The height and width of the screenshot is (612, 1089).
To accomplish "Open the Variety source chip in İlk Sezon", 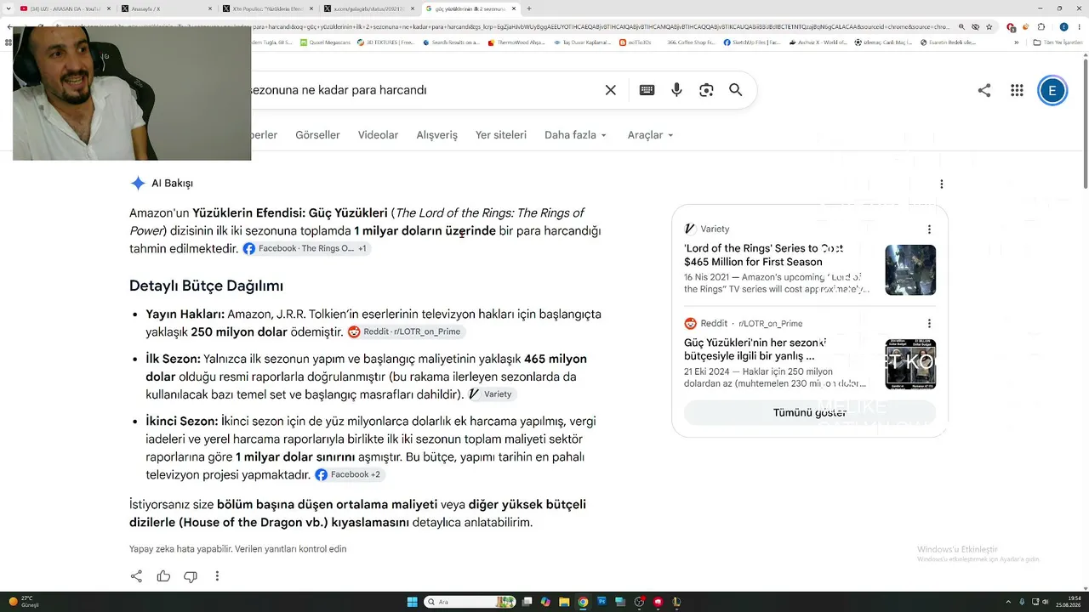I will 492,394.
